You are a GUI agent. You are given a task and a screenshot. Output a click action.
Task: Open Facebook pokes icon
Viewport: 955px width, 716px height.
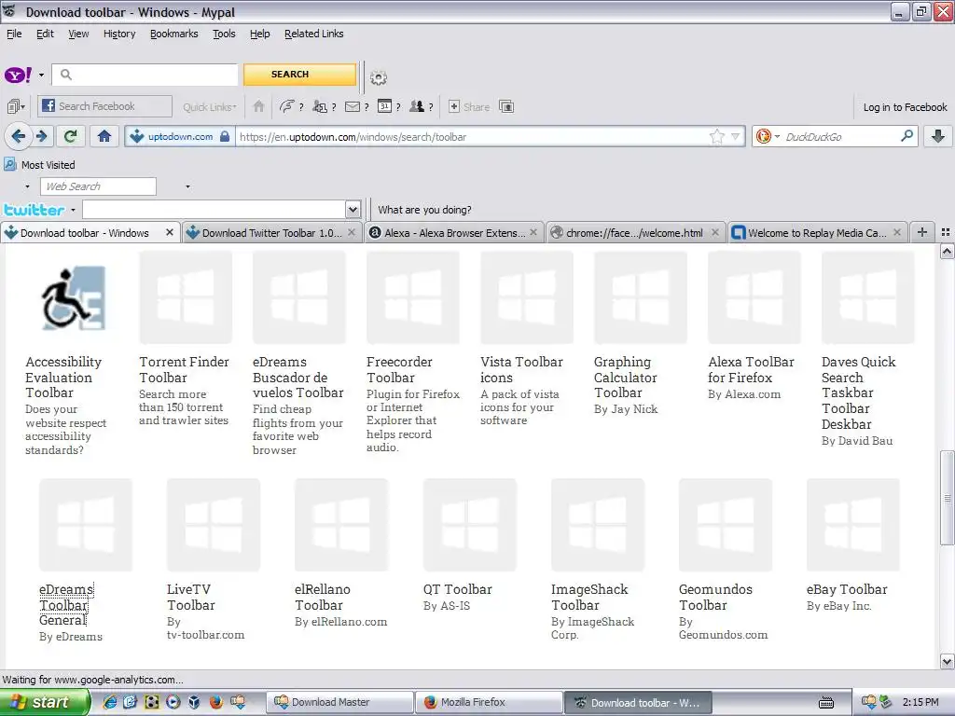[287, 106]
